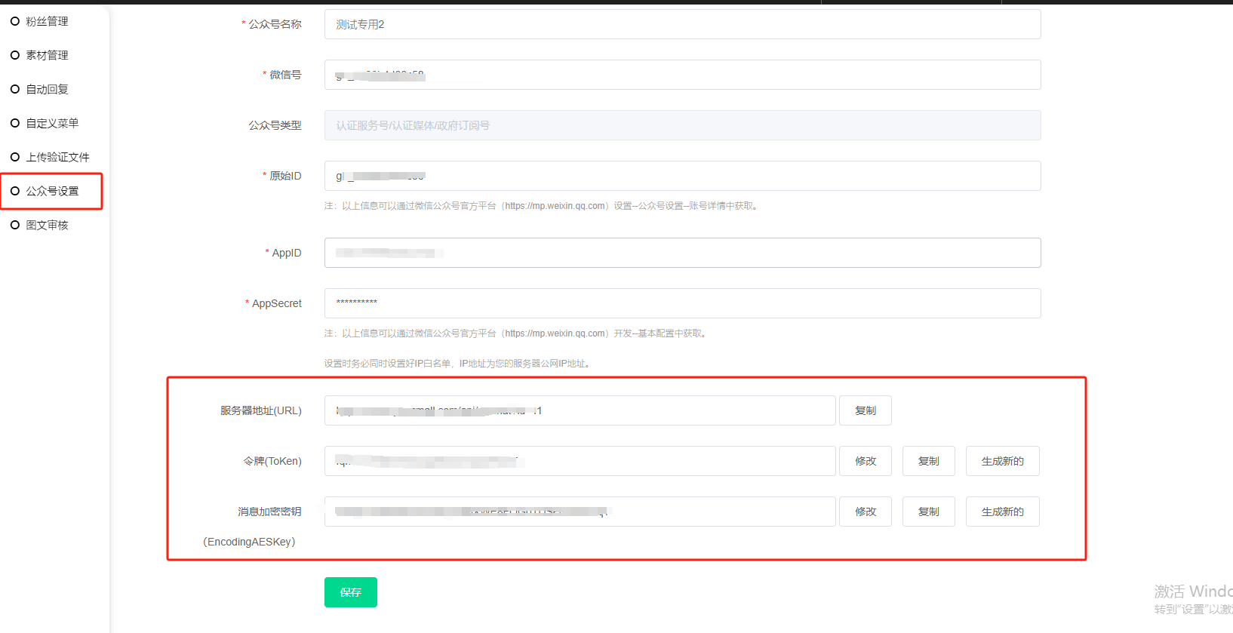Click 公众号设置 sidebar item
1233x633 pixels.
[52, 192]
